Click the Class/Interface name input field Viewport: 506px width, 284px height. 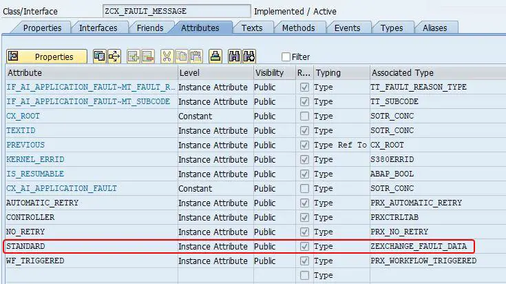pyautogui.click(x=176, y=11)
